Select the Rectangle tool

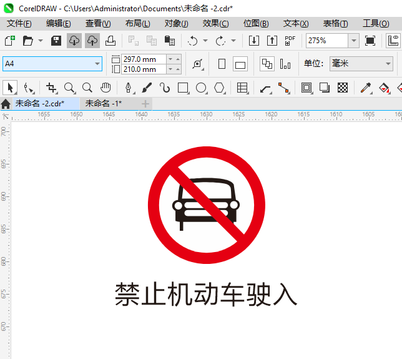coord(183,88)
